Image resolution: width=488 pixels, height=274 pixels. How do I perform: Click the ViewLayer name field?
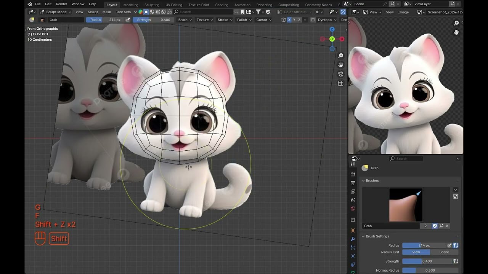coord(431,4)
